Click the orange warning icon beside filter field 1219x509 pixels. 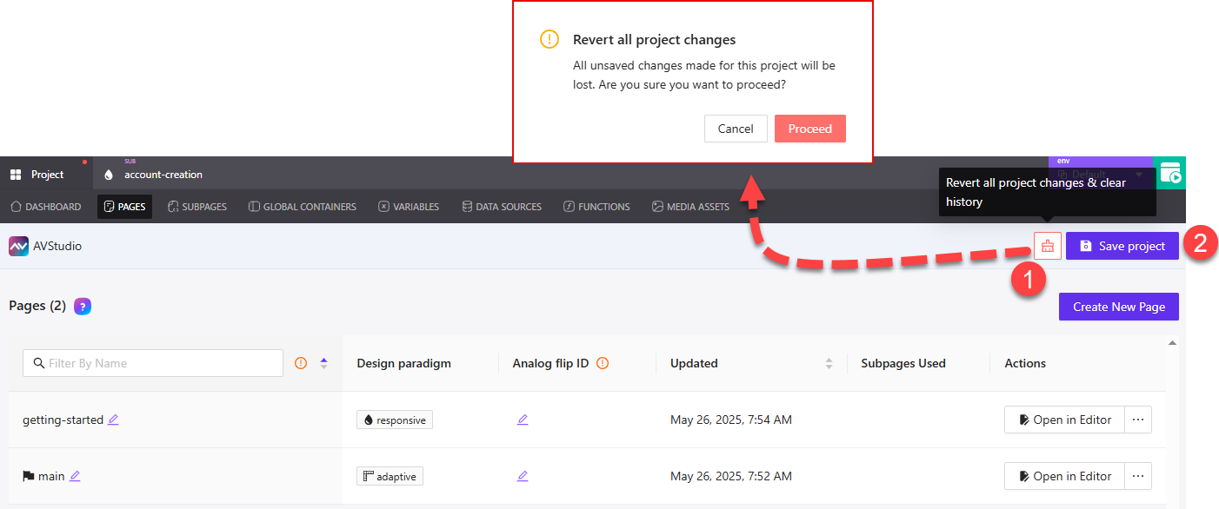click(300, 362)
